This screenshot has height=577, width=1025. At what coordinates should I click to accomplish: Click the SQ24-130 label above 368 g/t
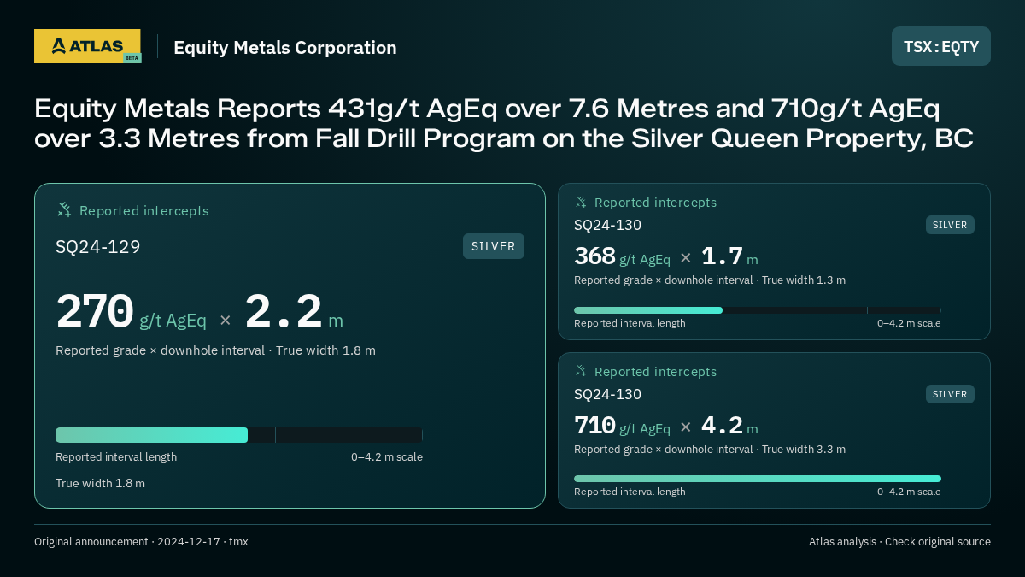(x=607, y=225)
